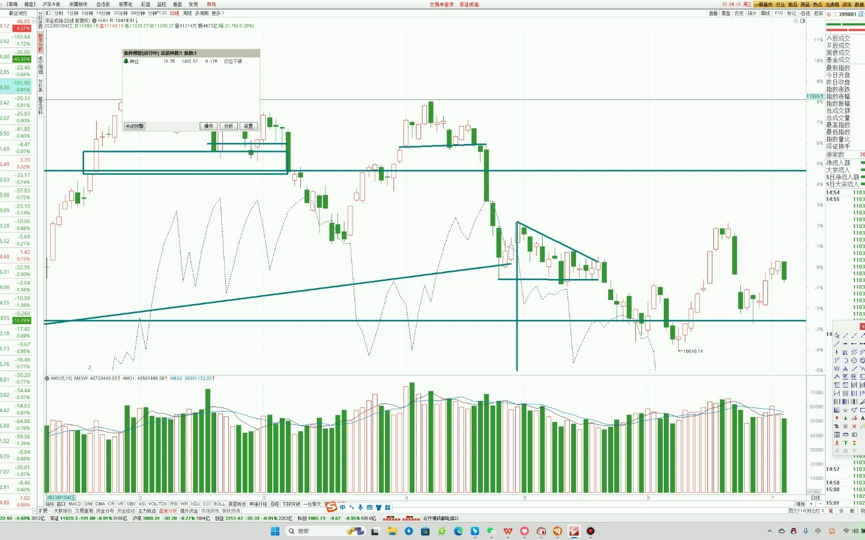The height and width of the screenshot is (540, 865).
Task: Open the 自选股 menu
Action: pyautogui.click(x=103, y=4)
